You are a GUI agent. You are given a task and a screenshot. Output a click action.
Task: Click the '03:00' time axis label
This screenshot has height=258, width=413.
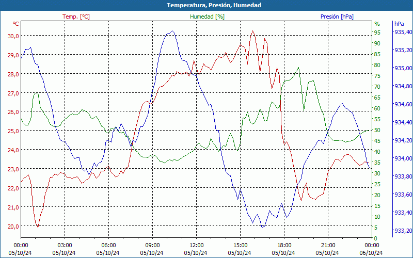pyautogui.click(x=65, y=246)
